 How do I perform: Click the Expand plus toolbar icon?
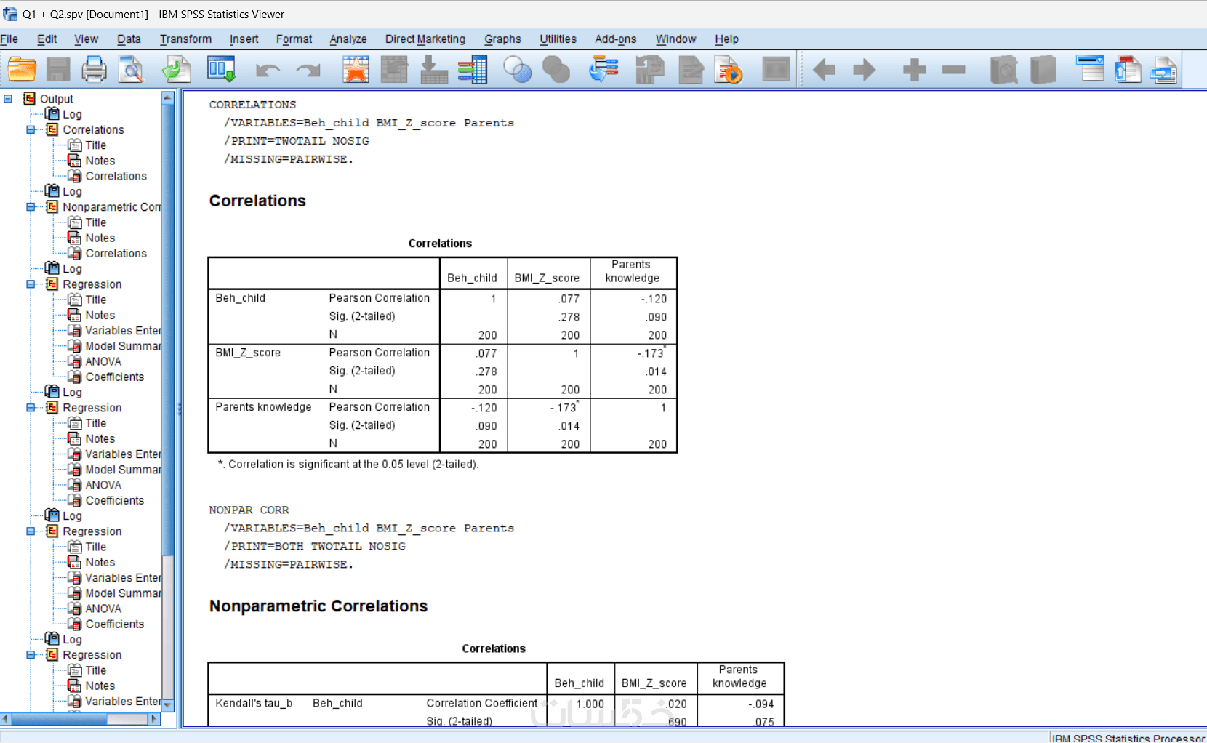[x=914, y=70]
